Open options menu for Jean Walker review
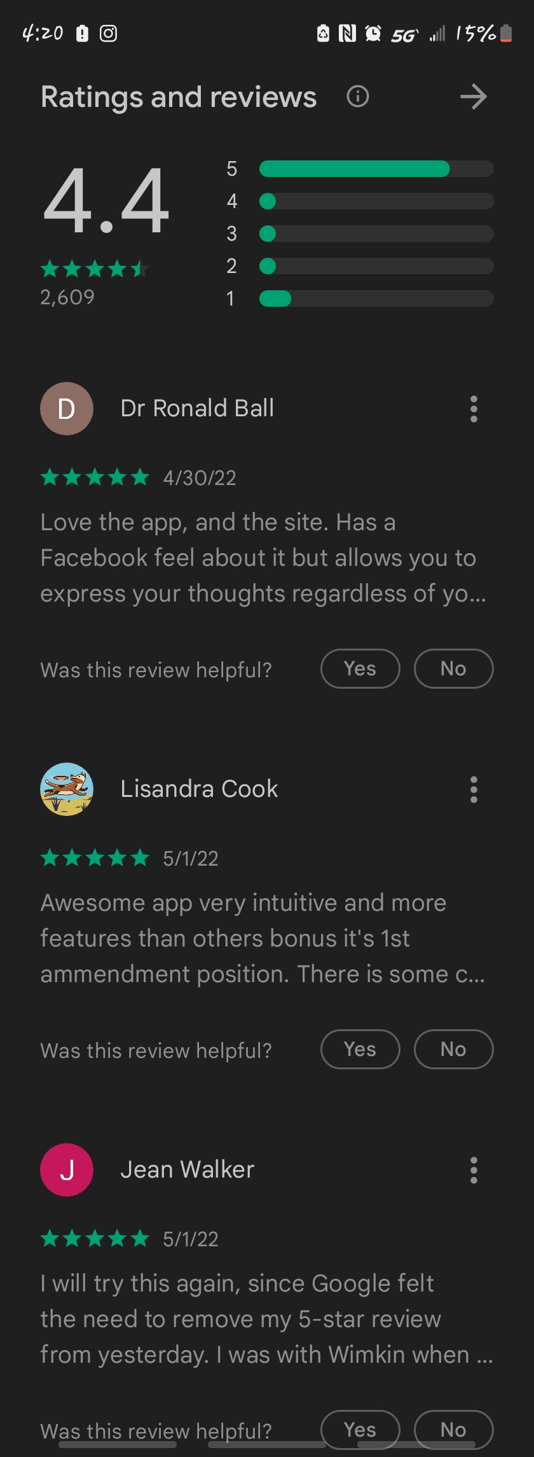Viewport: 534px width, 1457px height. tap(474, 1170)
